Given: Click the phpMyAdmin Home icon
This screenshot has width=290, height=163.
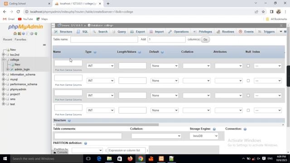Looking at the screenshot, I should [15, 34].
